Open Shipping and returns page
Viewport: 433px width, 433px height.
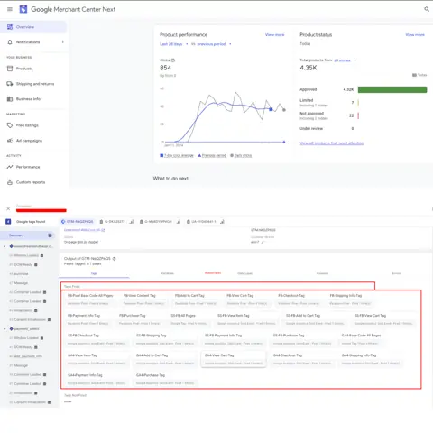click(x=33, y=84)
